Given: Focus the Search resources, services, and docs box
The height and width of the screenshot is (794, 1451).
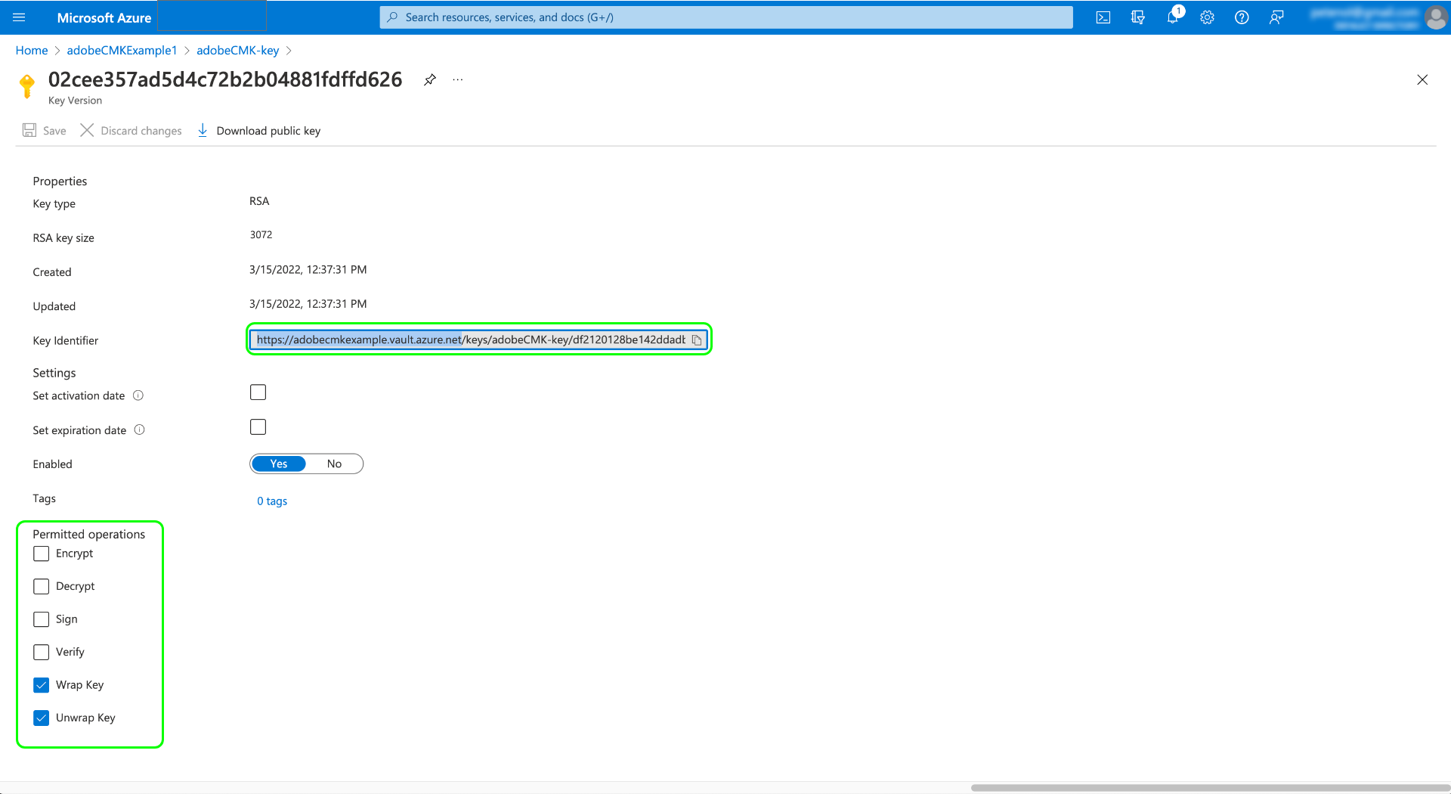Looking at the screenshot, I should (x=726, y=17).
